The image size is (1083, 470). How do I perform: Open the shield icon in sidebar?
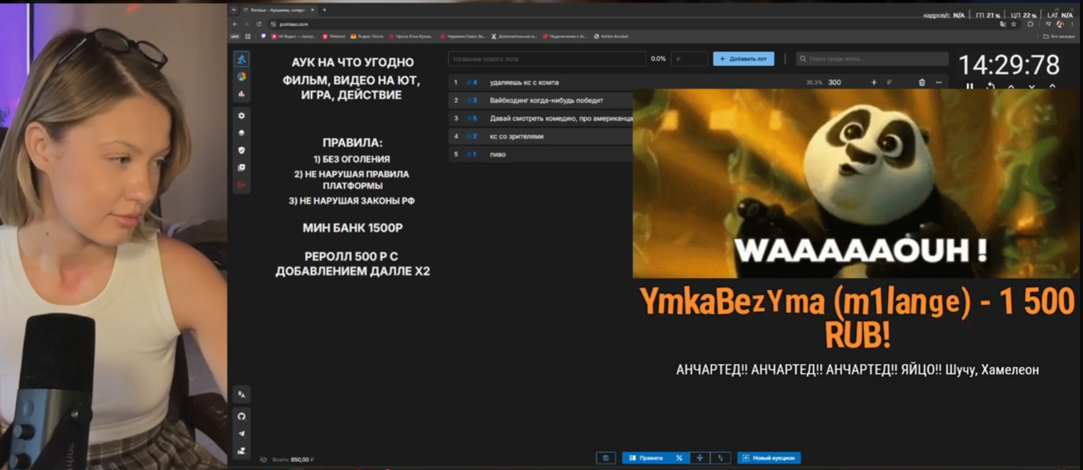242,150
